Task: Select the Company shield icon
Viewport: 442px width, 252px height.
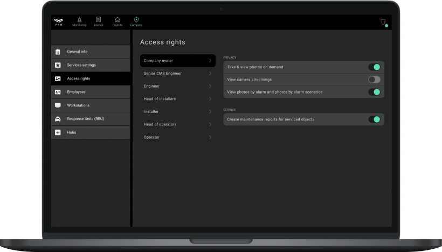Action: point(136,20)
